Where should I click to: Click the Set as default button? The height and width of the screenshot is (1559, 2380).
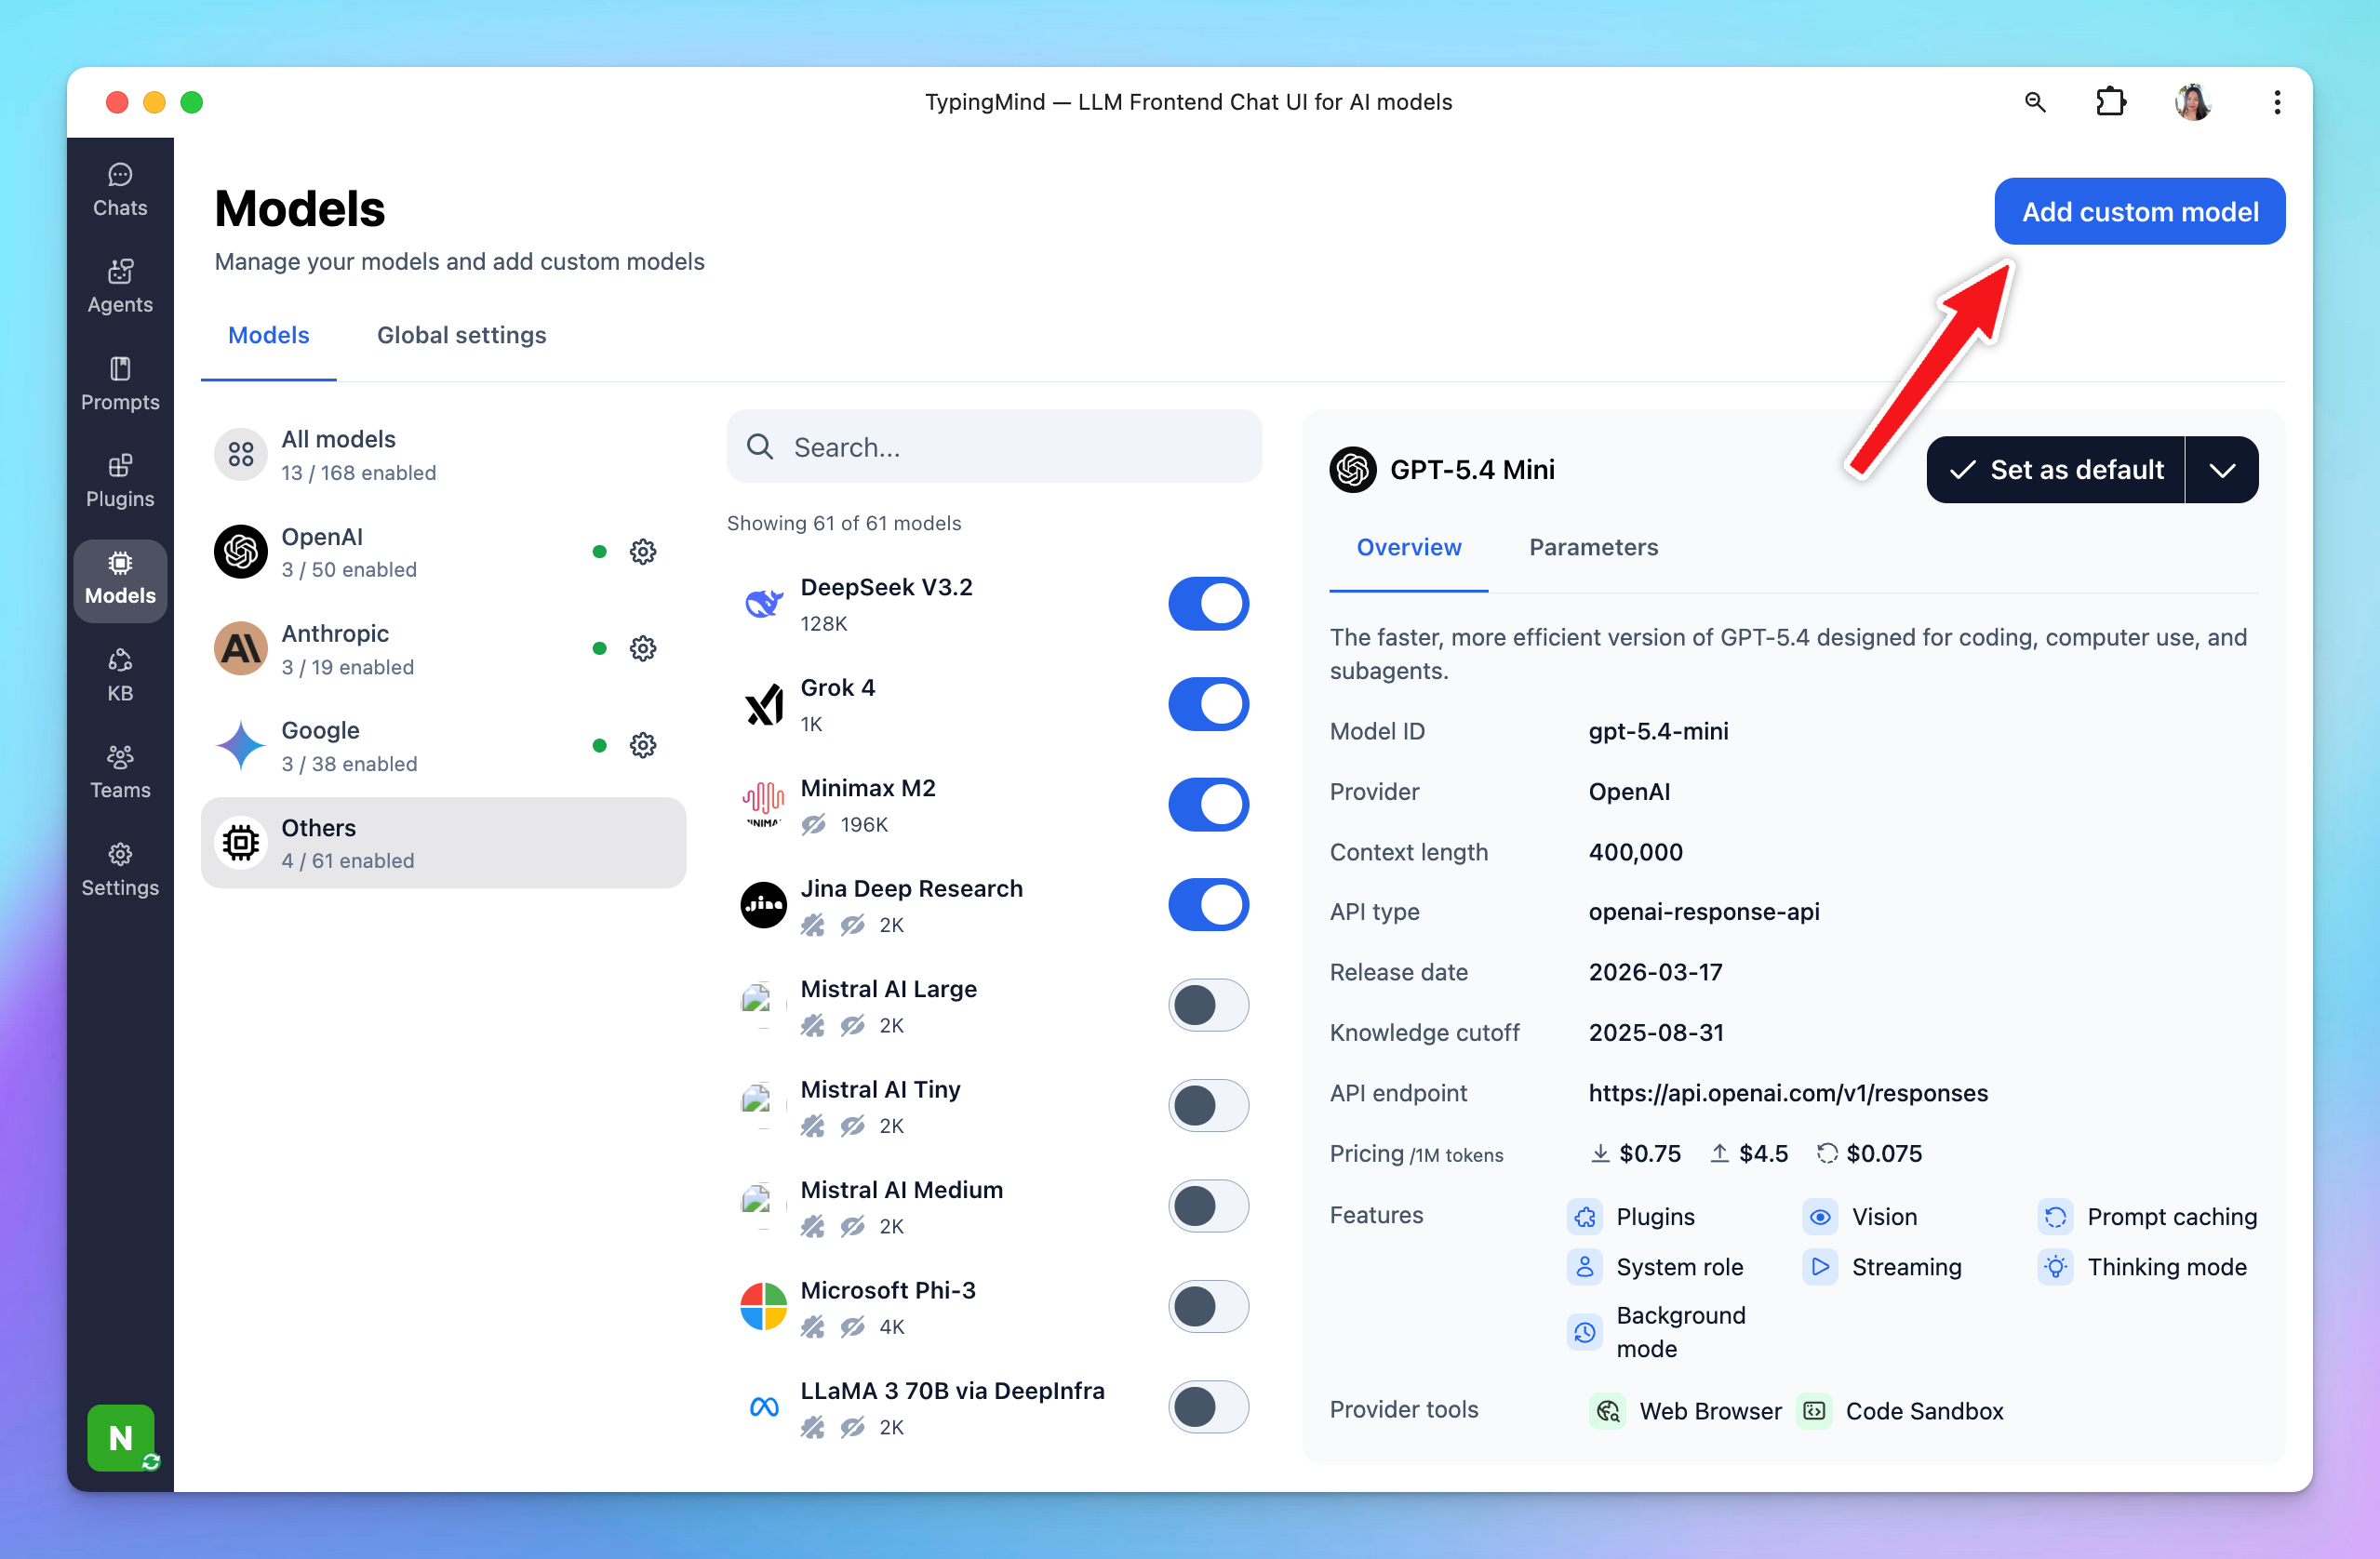point(2056,470)
